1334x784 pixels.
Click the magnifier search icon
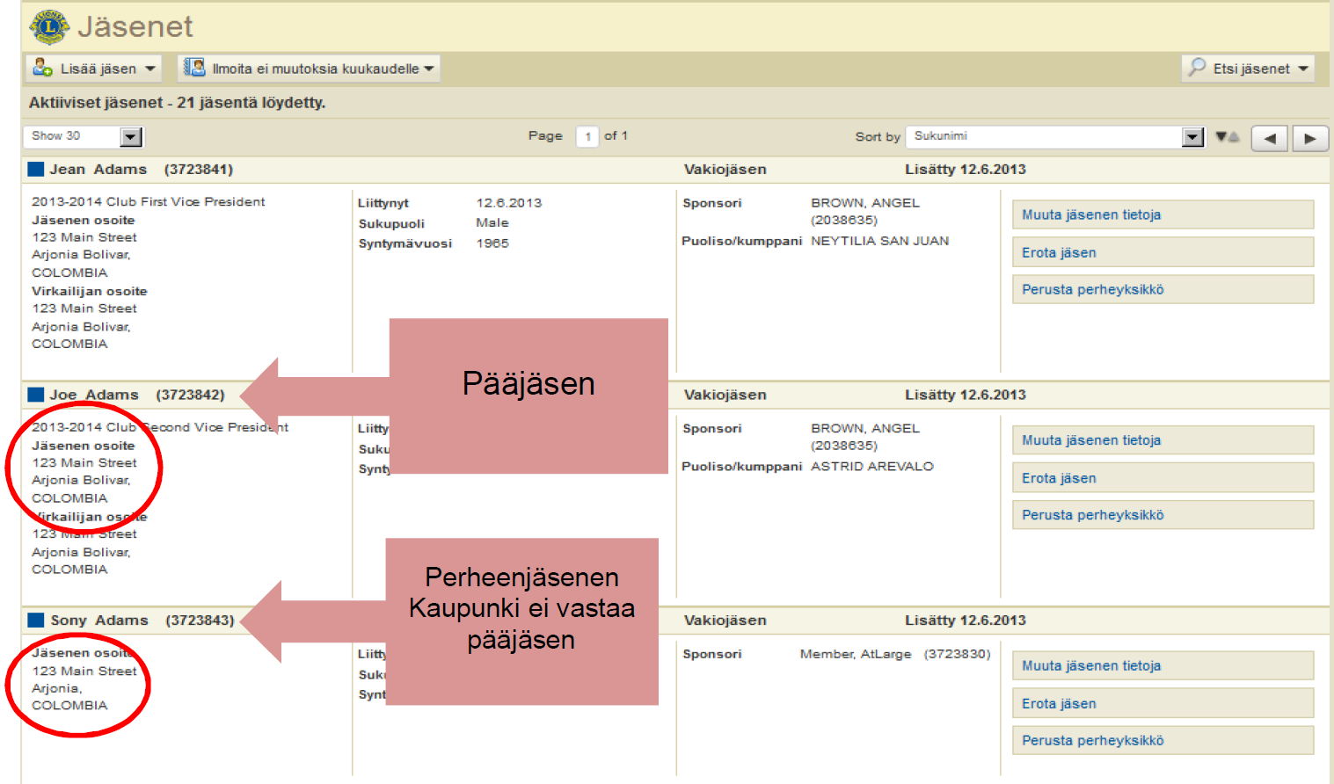pyautogui.click(x=1197, y=67)
